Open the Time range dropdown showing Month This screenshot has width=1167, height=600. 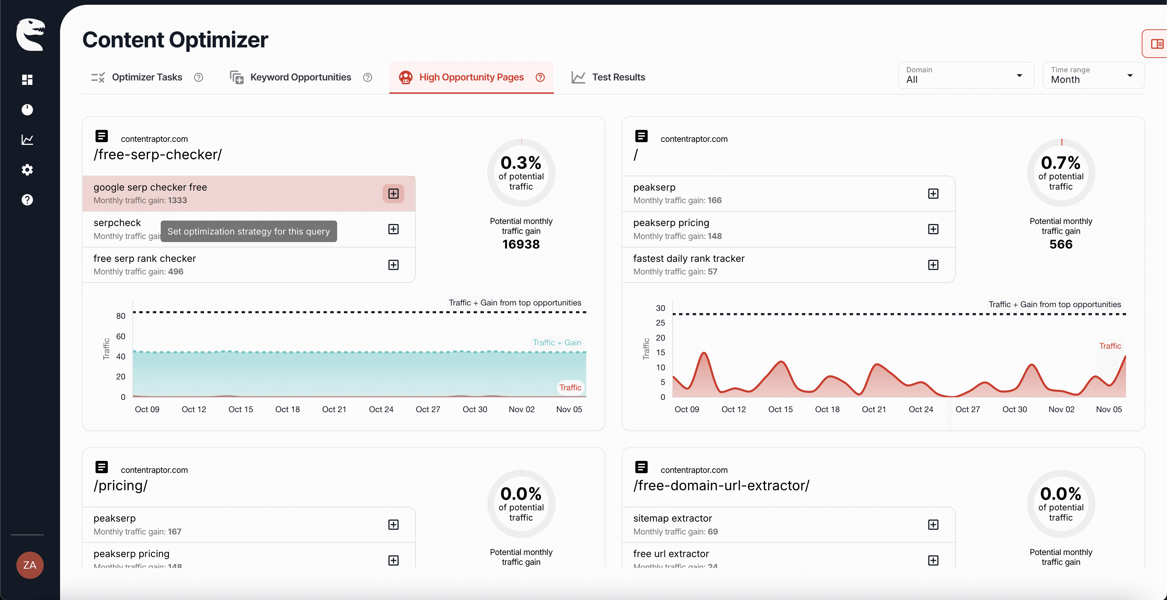[1093, 75]
